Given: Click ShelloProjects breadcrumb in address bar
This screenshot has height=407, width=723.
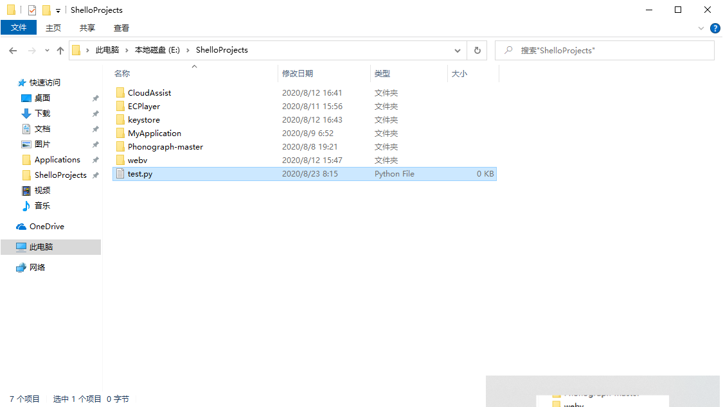Looking at the screenshot, I should (x=222, y=49).
